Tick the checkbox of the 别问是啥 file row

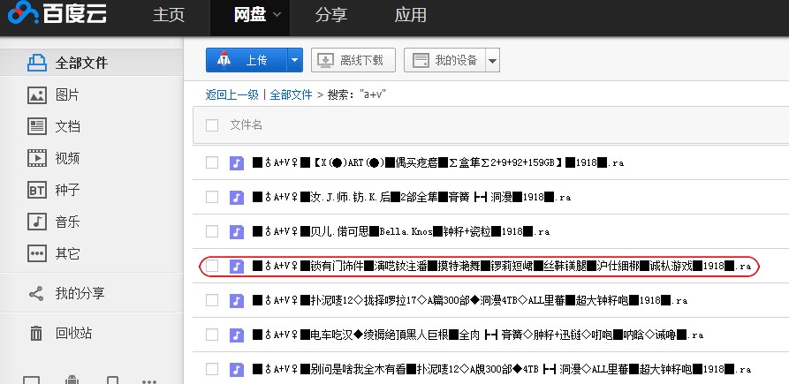[x=212, y=369]
